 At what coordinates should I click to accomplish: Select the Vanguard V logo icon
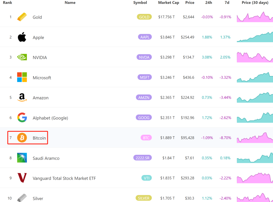(22, 178)
